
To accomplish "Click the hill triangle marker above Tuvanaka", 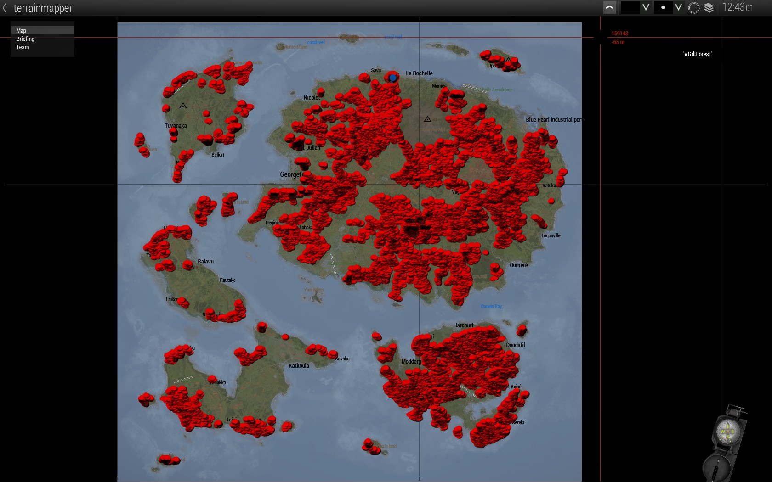I will [183, 106].
